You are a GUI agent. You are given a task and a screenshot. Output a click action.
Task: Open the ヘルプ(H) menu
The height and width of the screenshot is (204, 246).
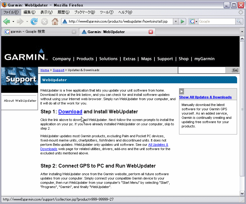[125, 12]
